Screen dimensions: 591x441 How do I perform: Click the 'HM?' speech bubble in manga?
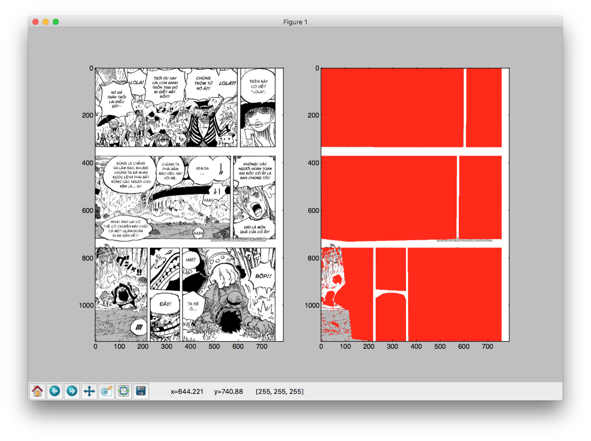(x=191, y=260)
